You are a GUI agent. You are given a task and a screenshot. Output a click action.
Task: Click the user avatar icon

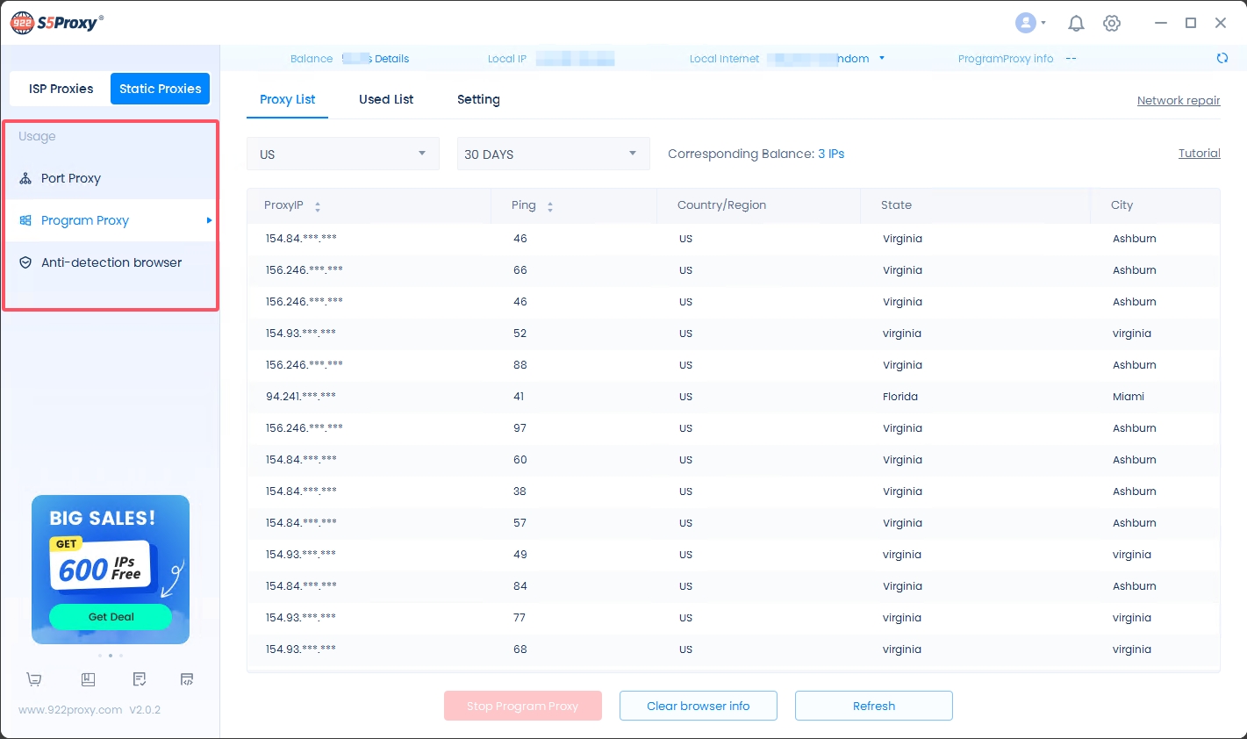(1025, 24)
